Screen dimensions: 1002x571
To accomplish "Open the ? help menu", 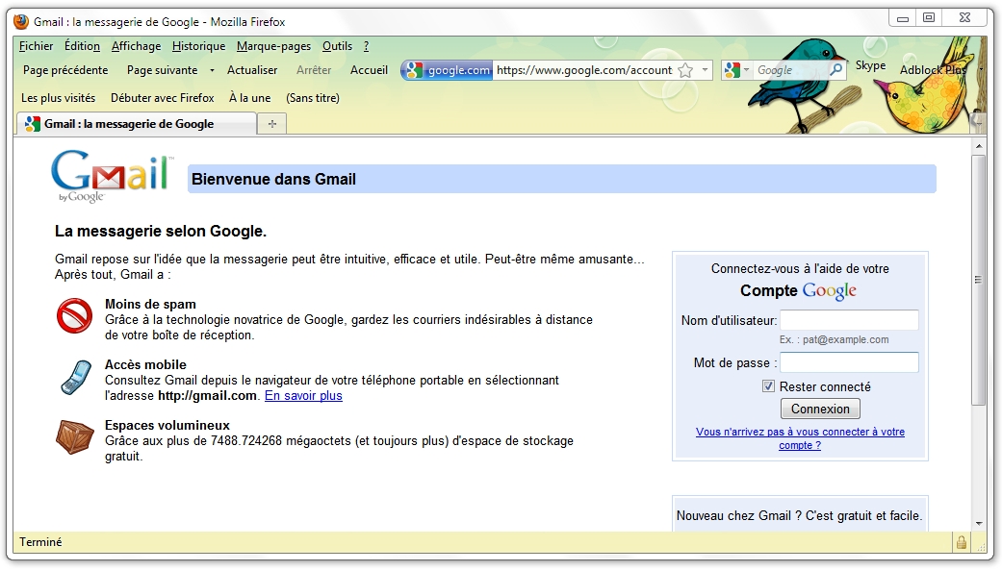I will coord(366,46).
